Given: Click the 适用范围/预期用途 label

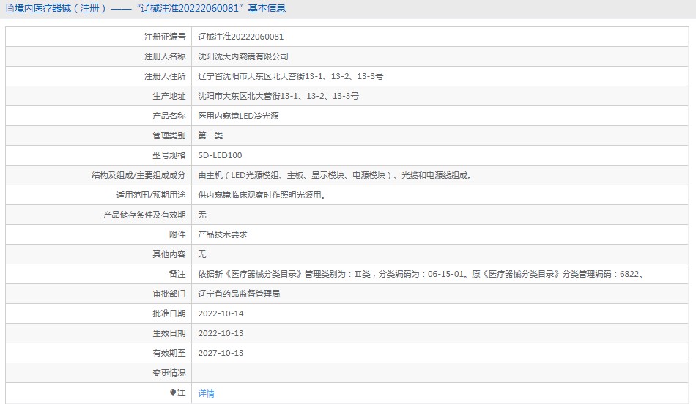Looking at the screenshot, I should pos(151,196).
